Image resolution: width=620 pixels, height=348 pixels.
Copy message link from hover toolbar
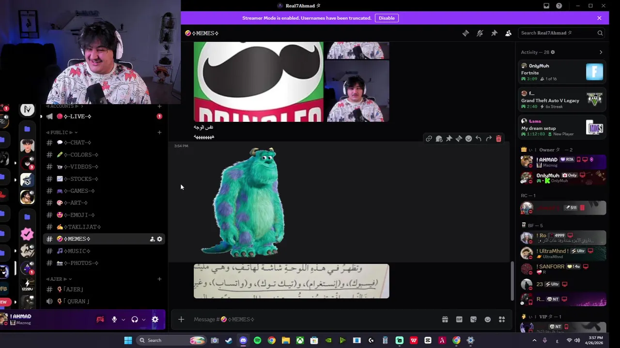click(x=429, y=139)
